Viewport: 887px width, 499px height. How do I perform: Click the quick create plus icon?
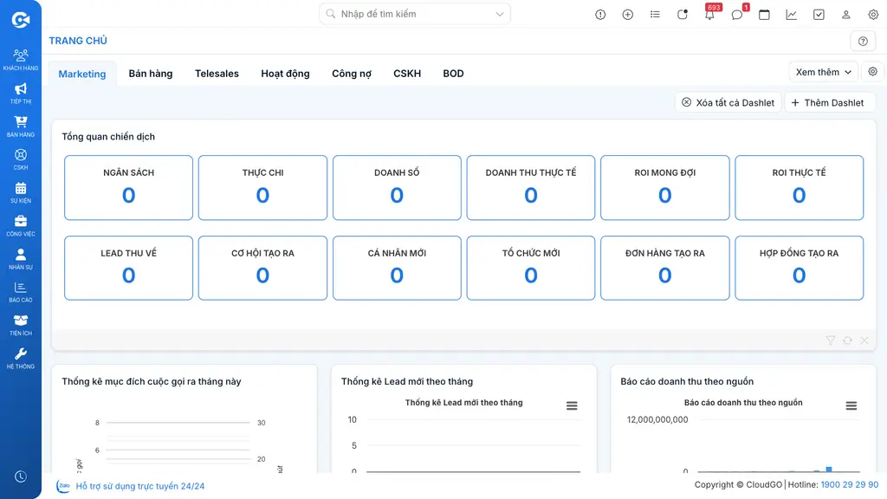[x=627, y=15]
